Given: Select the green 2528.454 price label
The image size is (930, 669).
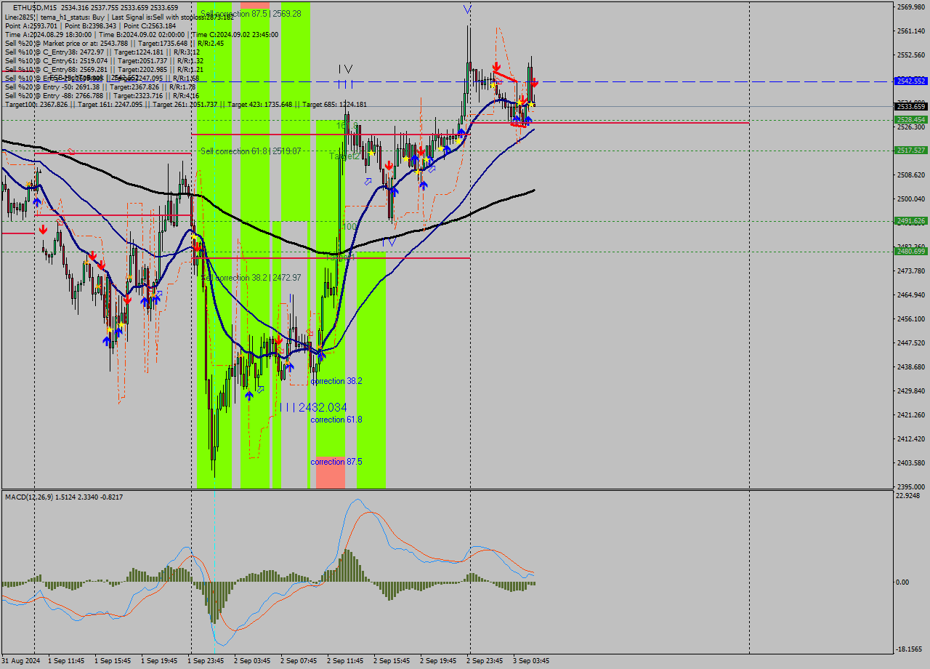Looking at the screenshot, I should point(910,120).
